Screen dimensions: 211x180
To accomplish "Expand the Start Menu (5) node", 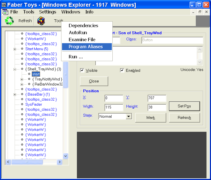I will [15, 49].
